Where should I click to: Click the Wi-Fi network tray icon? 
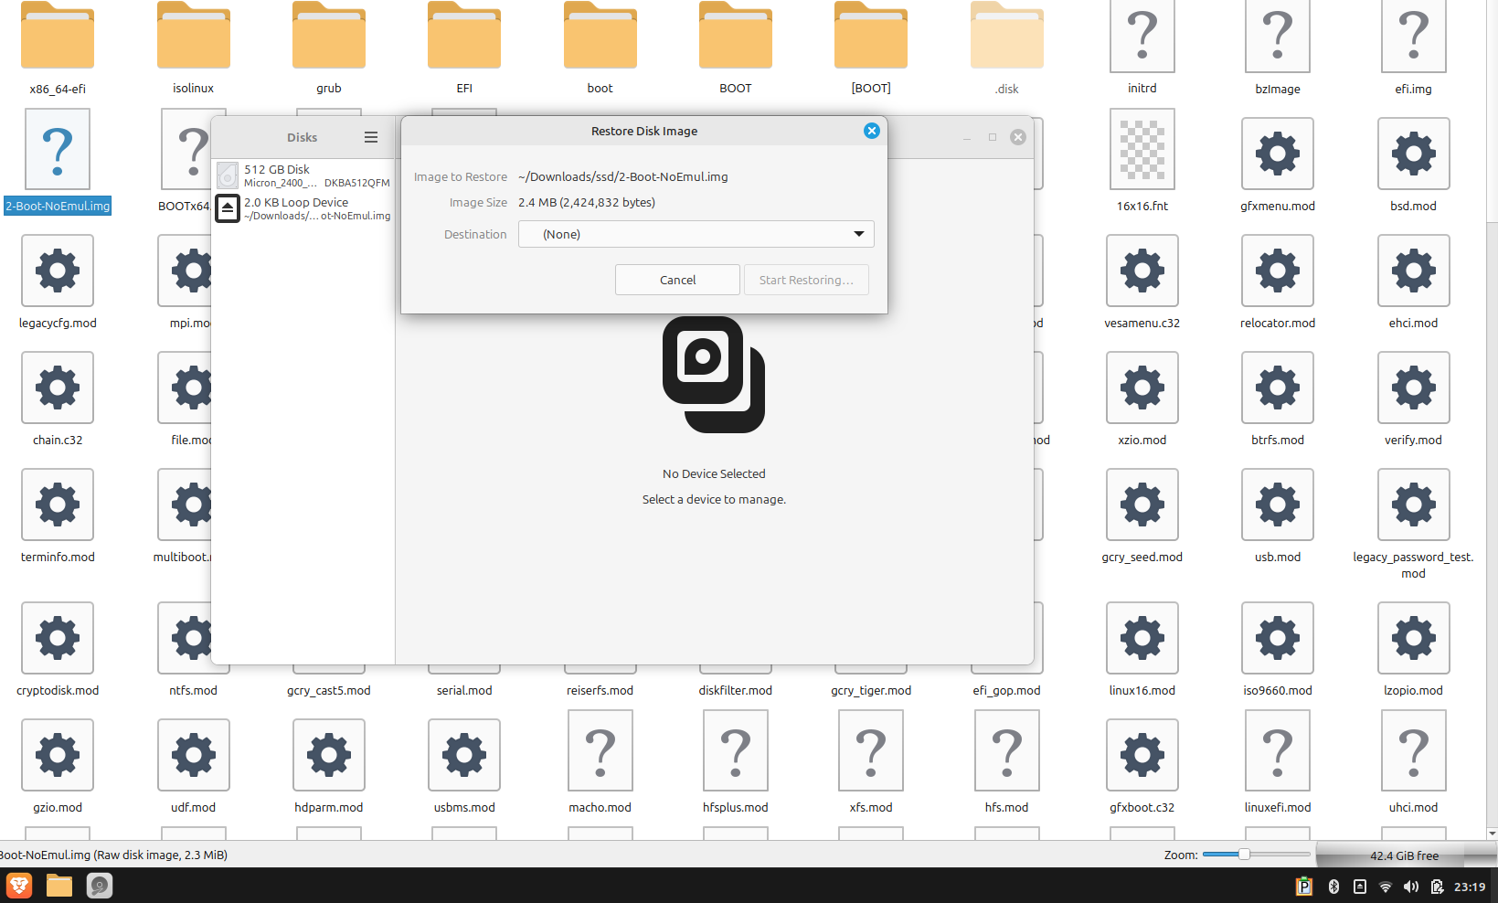1386,887
